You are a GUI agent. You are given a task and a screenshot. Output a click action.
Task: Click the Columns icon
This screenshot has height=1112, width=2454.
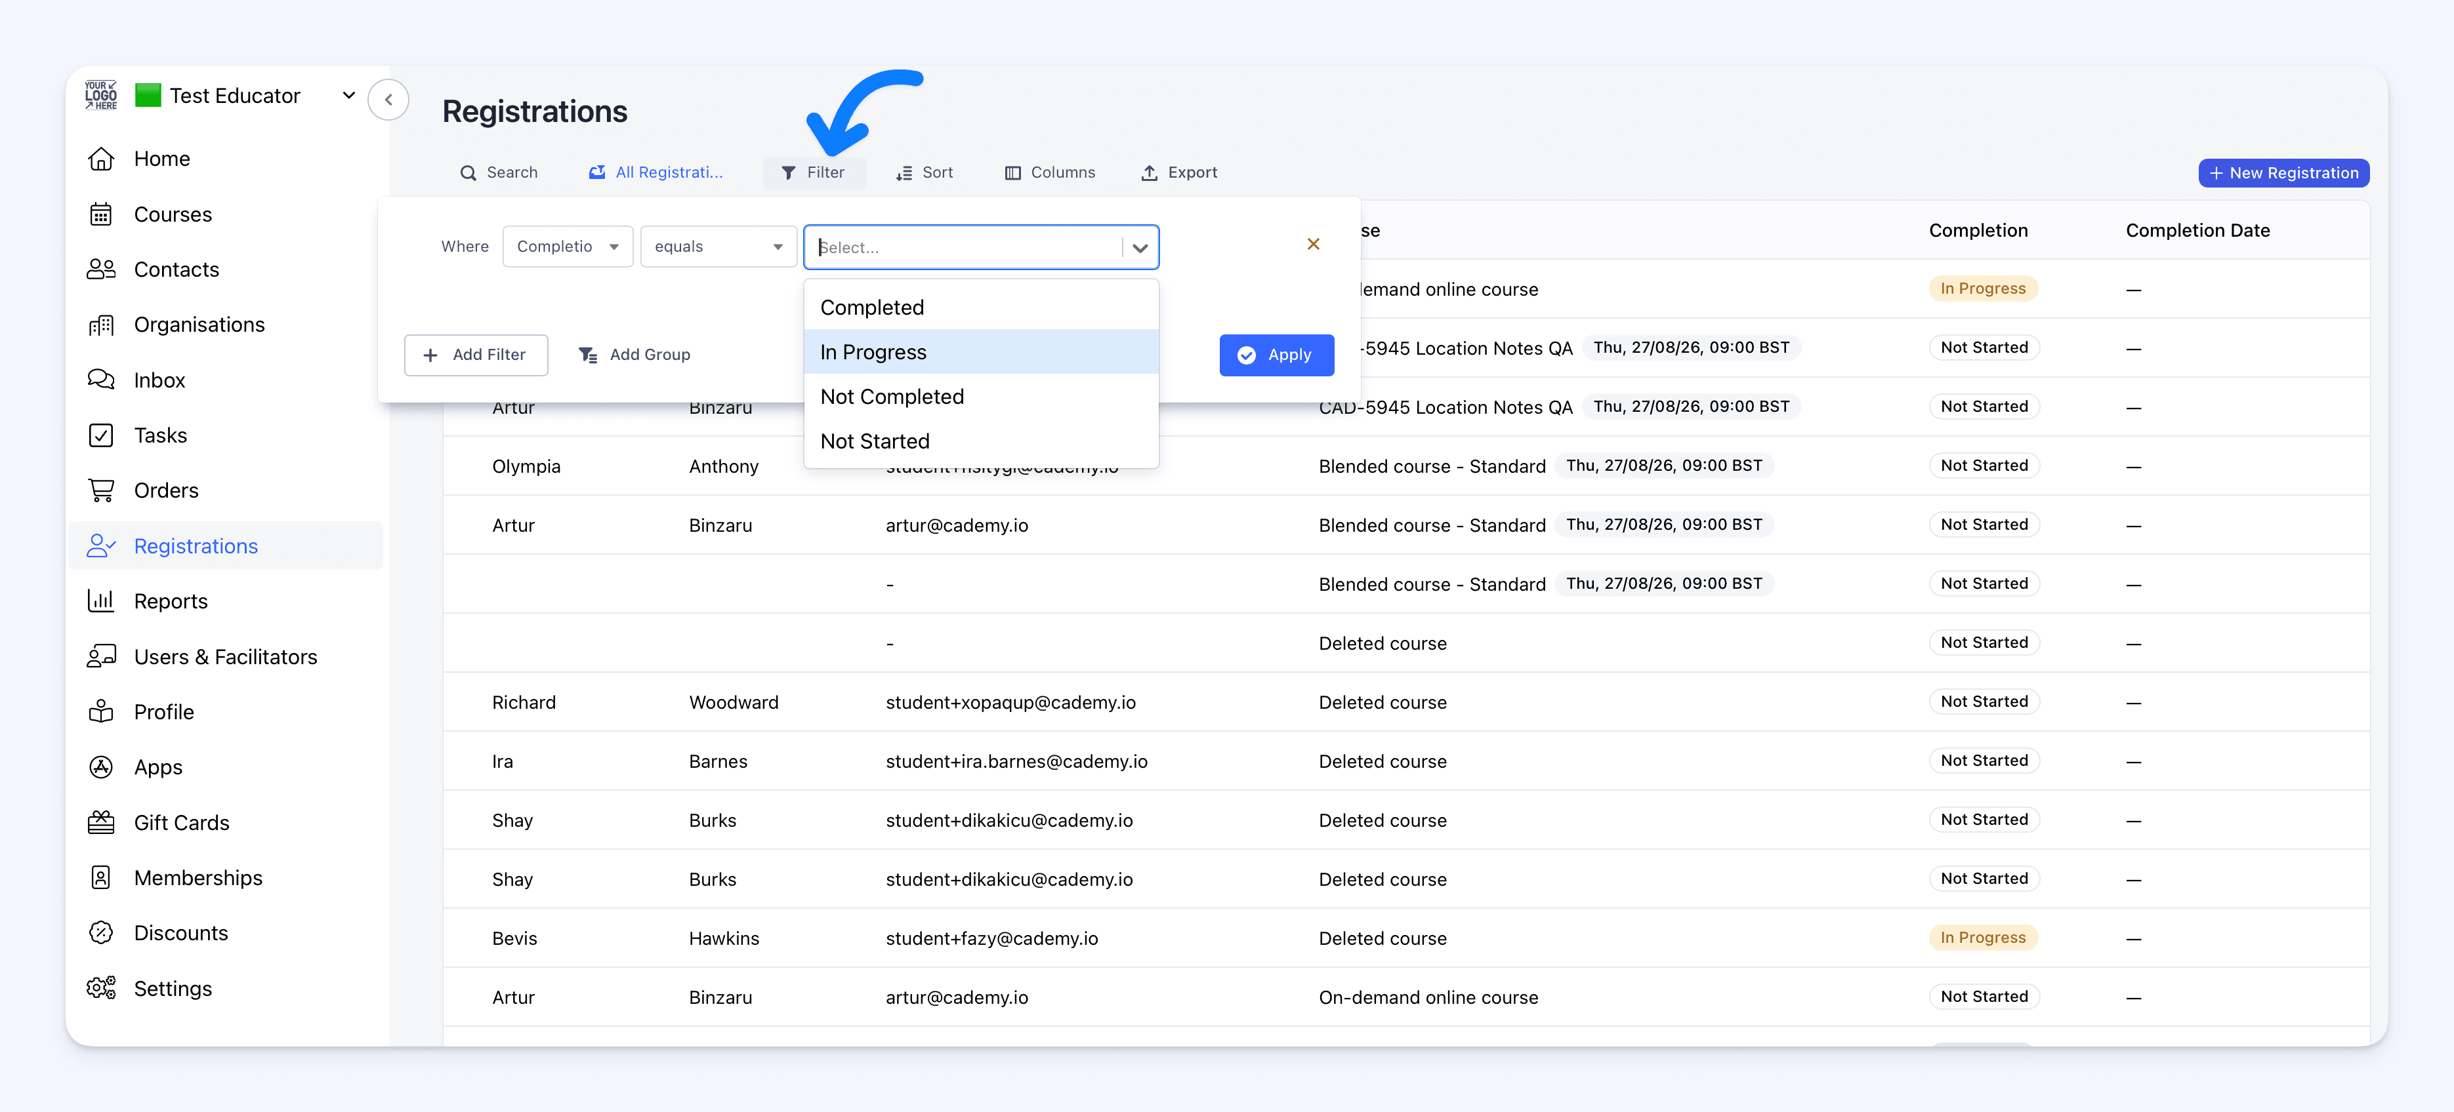point(1012,172)
